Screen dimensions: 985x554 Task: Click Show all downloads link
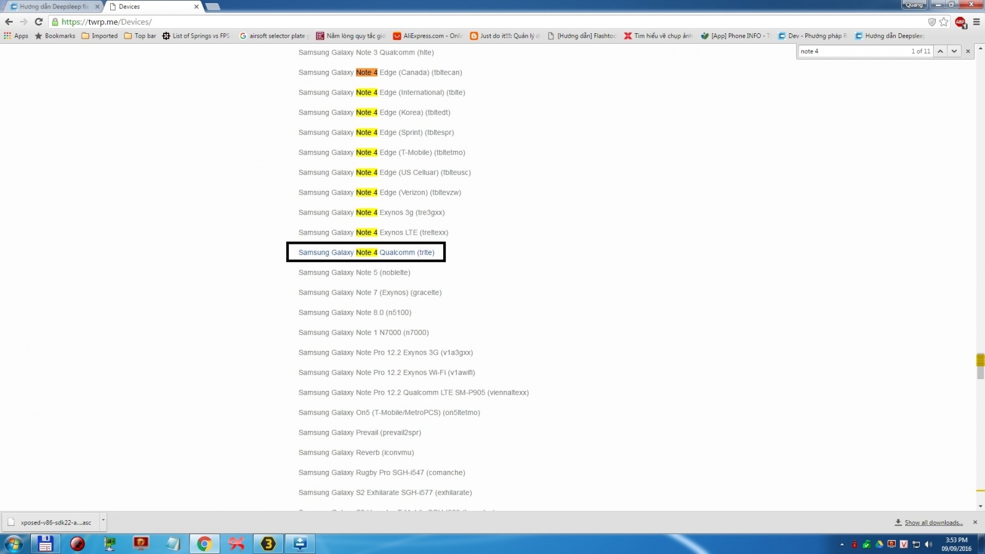(933, 523)
